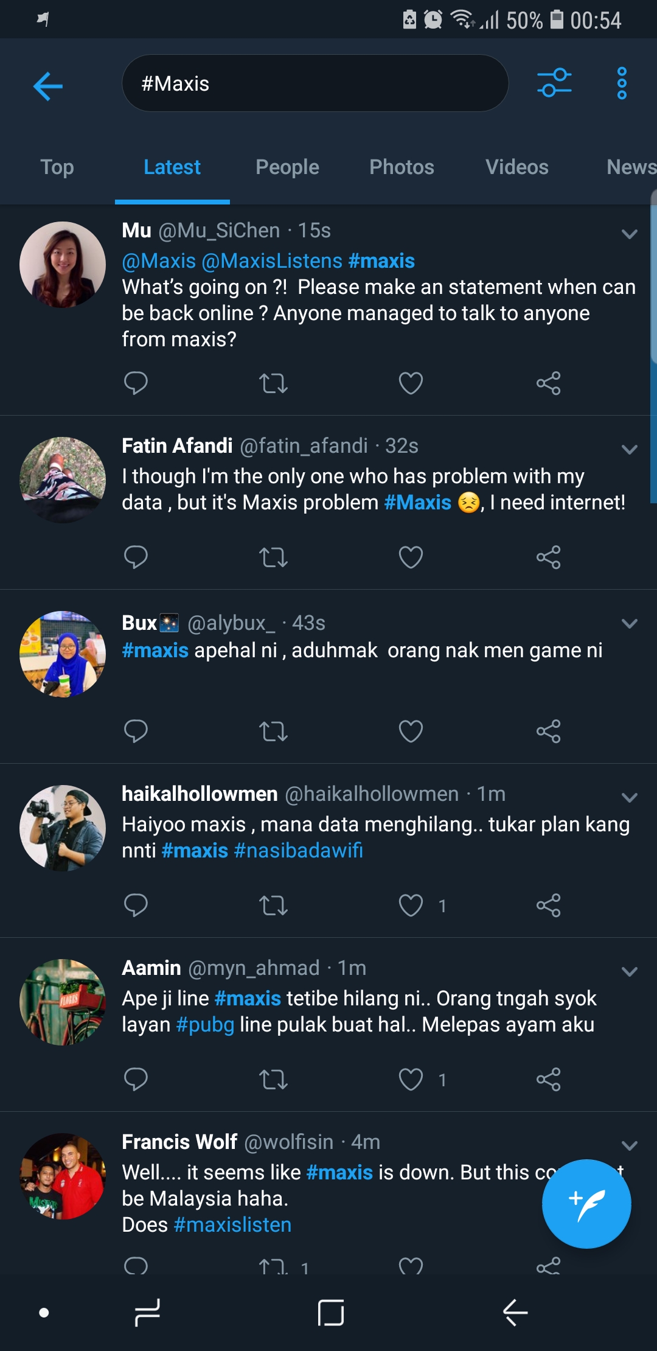The width and height of the screenshot is (657, 1351).
Task: Open Francis Wolf's profile picture
Action: [63, 1176]
